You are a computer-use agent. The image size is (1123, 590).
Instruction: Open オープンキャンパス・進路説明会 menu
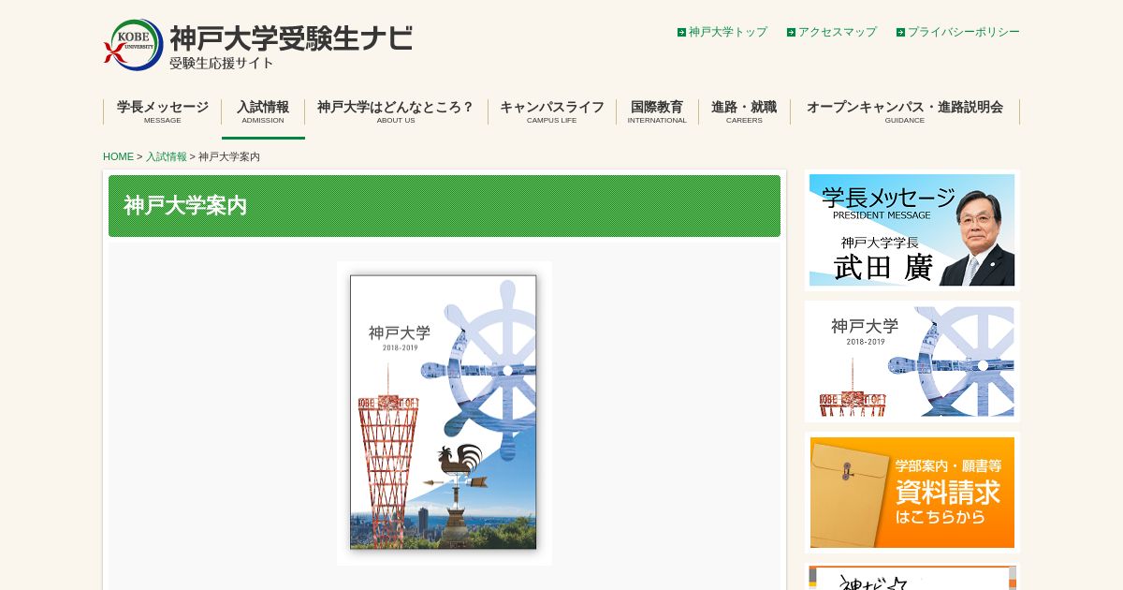905,111
